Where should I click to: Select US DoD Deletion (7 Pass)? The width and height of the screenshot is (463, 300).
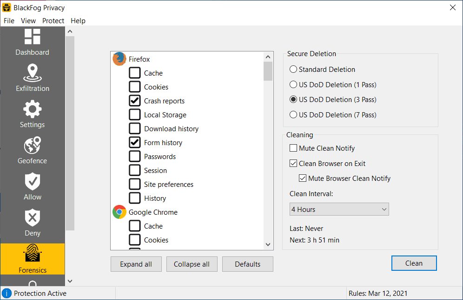tap(293, 115)
